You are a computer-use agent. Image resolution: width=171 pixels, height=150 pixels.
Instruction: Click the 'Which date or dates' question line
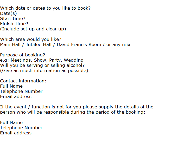coord(45,8)
